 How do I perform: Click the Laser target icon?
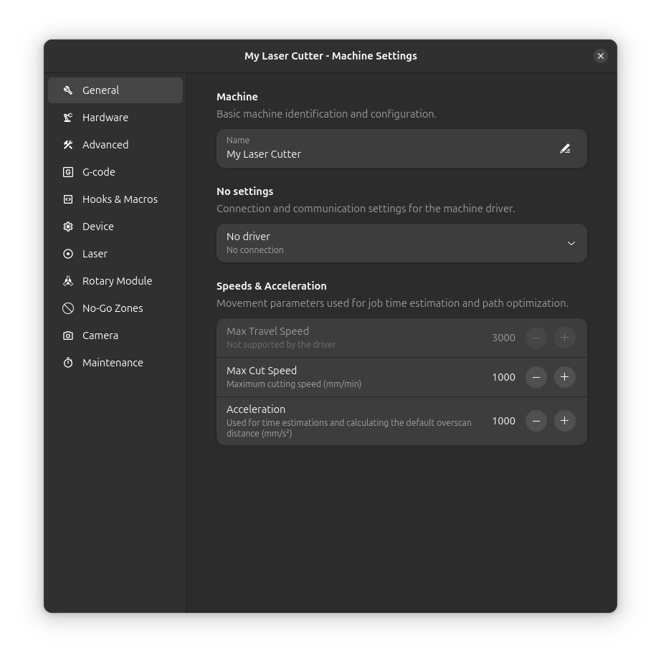click(68, 254)
